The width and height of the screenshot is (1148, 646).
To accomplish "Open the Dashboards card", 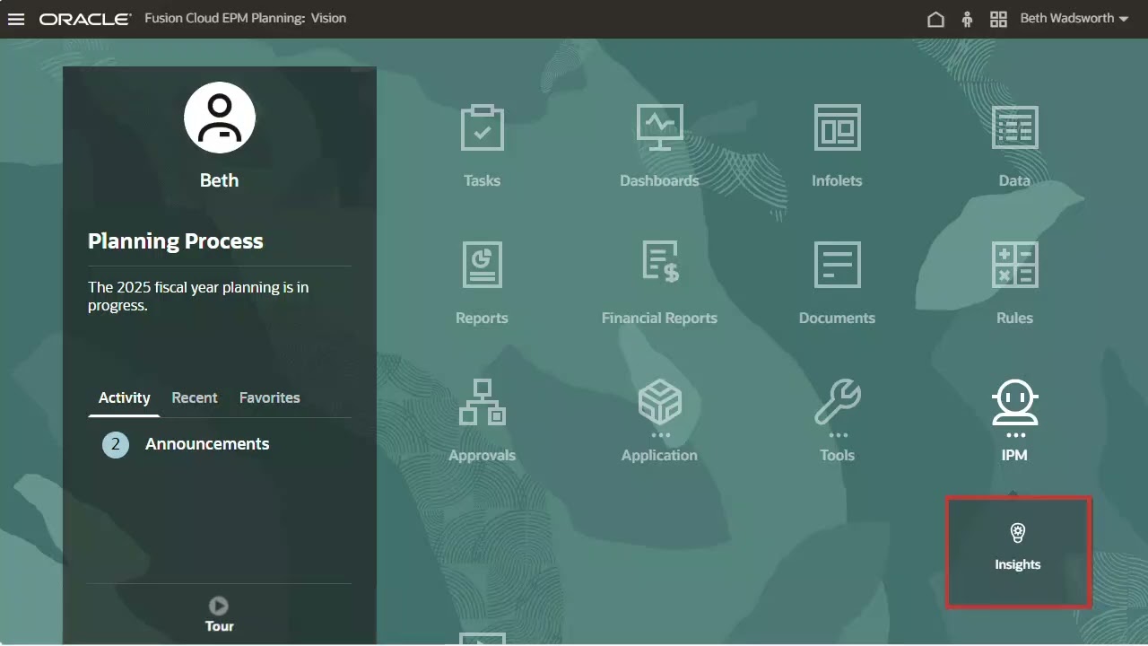I will click(659, 145).
